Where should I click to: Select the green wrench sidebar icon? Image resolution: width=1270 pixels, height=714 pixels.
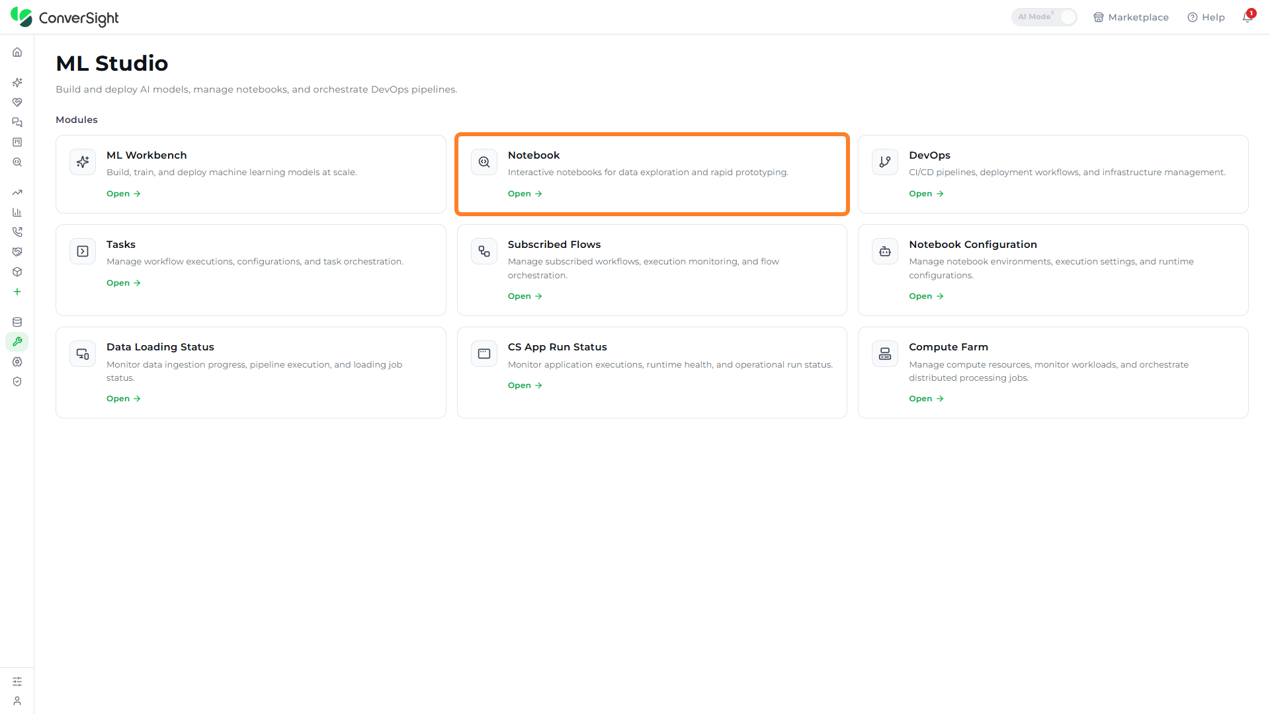[x=17, y=342]
